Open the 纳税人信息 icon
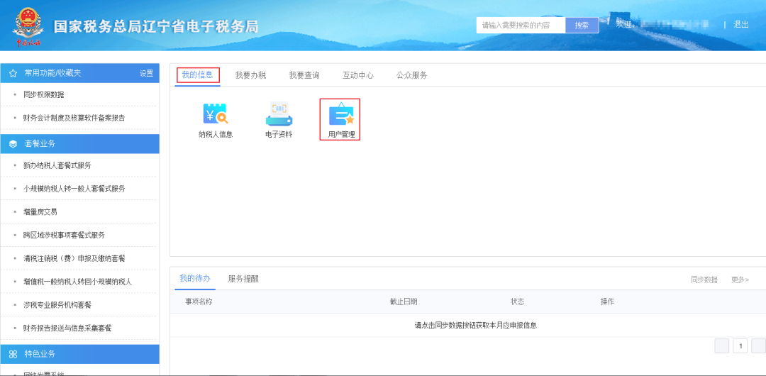Viewport: 766px width, 376px height. point(216,114)
